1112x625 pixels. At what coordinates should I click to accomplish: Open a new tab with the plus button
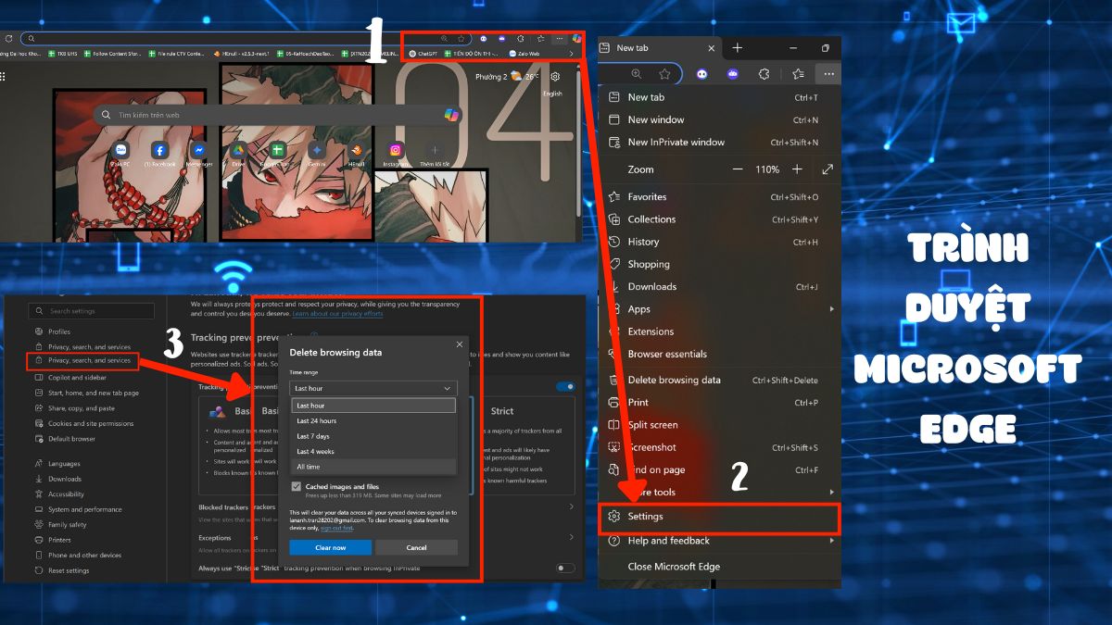tap(738, 47)
